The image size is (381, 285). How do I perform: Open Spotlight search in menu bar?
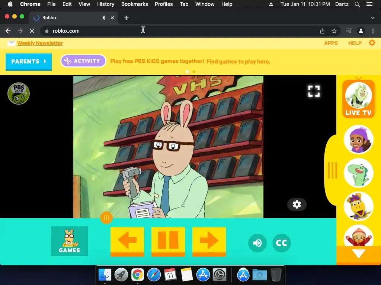click(357, 4)
